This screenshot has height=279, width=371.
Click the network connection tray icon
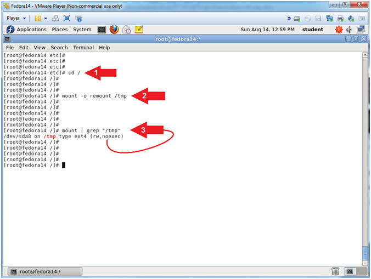point(361,30)
